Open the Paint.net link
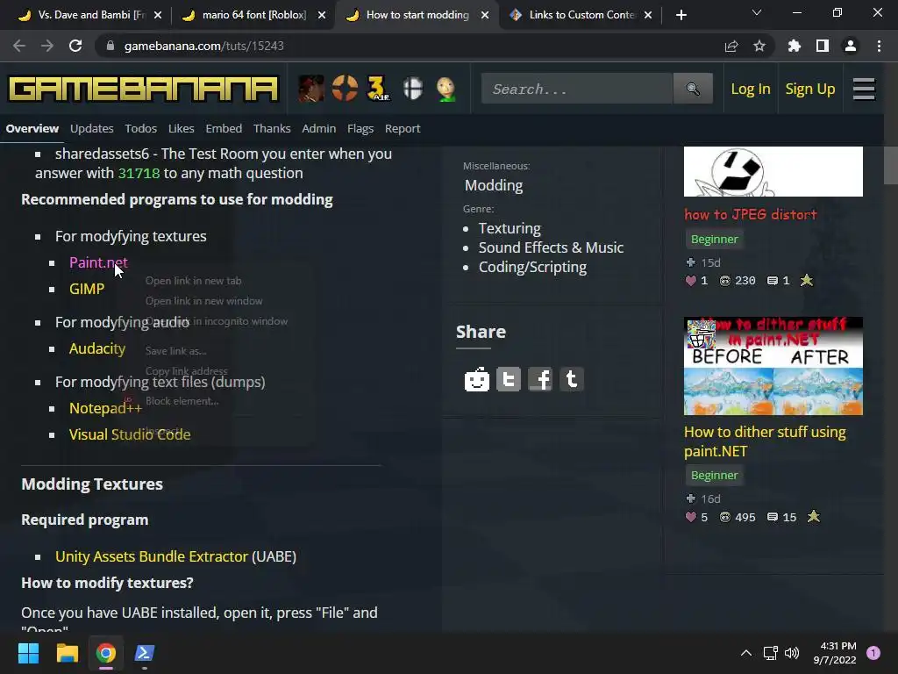This screenshot has height=674, width=898. (x=98, y=262)
